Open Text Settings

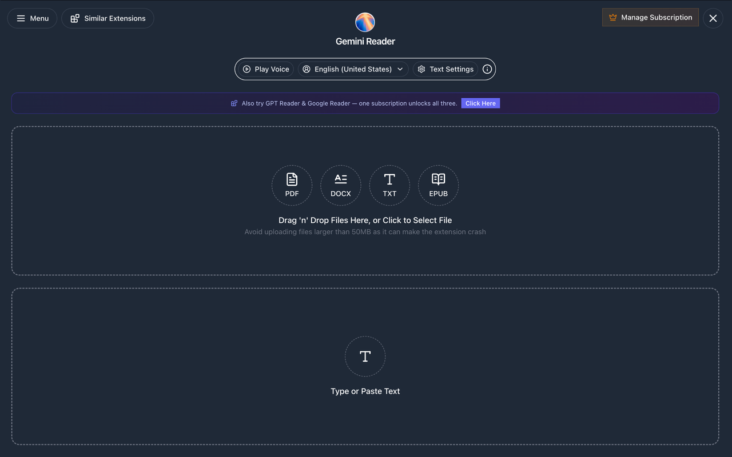tap(445, 69)
